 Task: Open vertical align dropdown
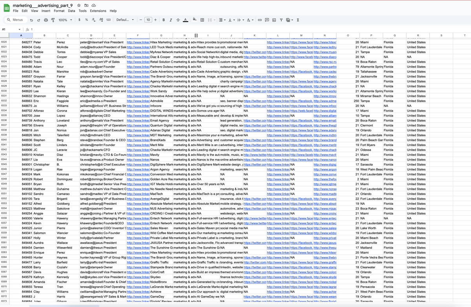pyautogui.click(x=231, y=20)
